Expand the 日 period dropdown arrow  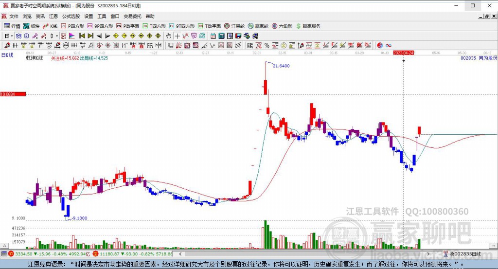(12, 36)
